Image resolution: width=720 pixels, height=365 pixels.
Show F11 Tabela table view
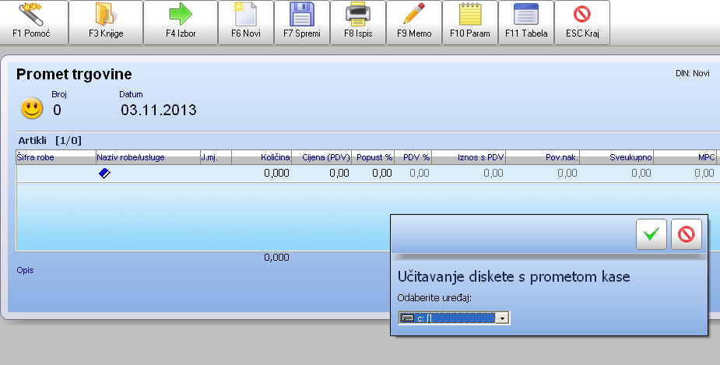526,22
